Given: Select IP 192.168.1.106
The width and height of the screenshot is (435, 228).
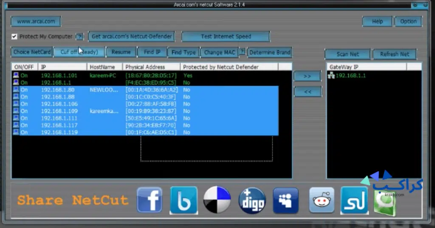Looking at the screenshot, I should point(59,104).
